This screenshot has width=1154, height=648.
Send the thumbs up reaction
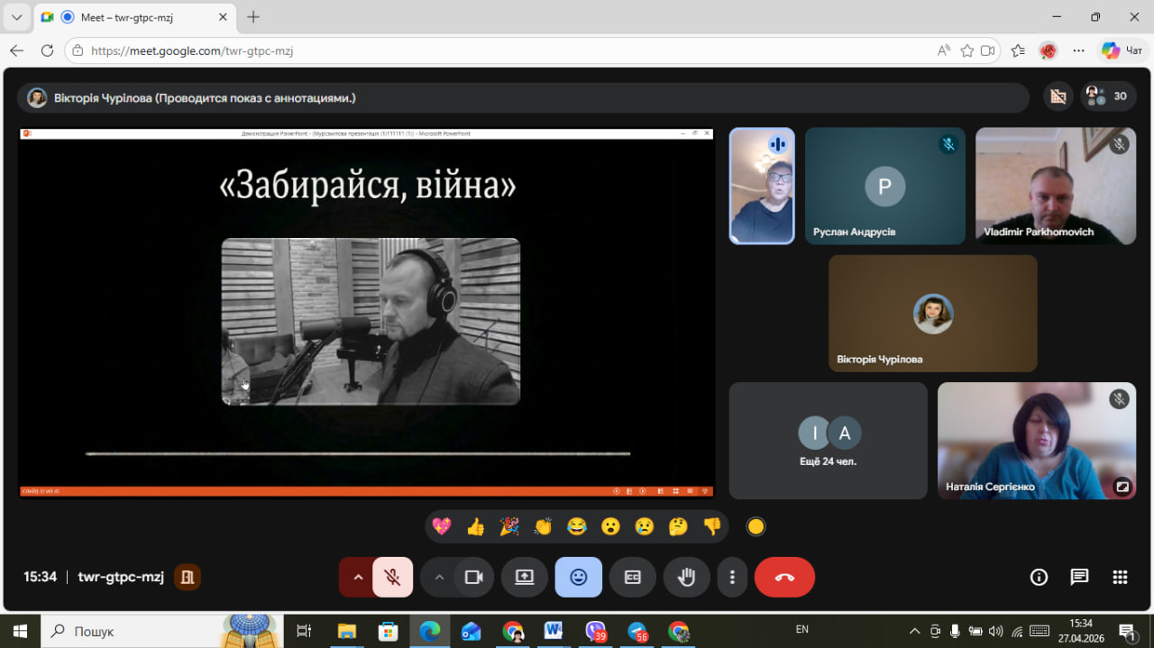(475, 527)
